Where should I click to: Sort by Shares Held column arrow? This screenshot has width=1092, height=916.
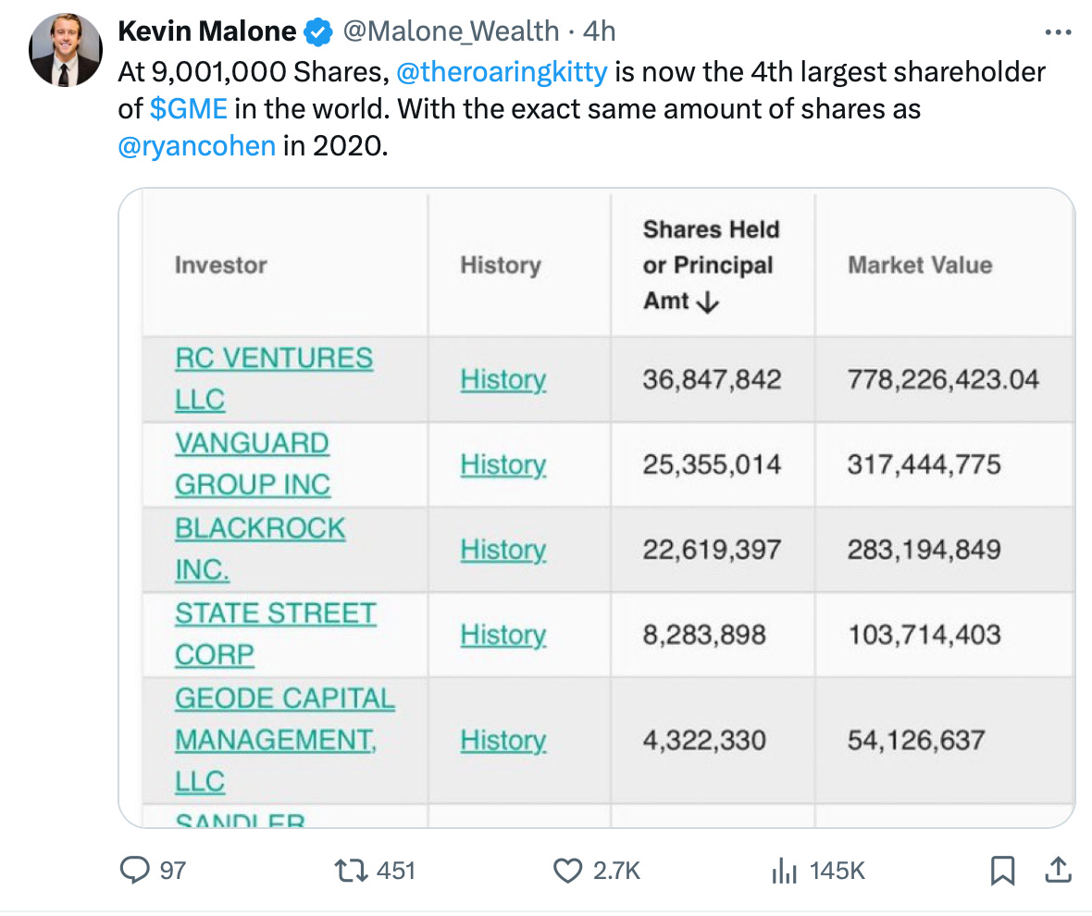coord(708,302)
